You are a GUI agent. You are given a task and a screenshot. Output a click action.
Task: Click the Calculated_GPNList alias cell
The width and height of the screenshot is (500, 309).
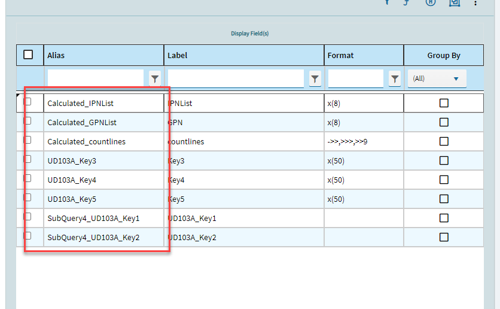tap(103, 122)
